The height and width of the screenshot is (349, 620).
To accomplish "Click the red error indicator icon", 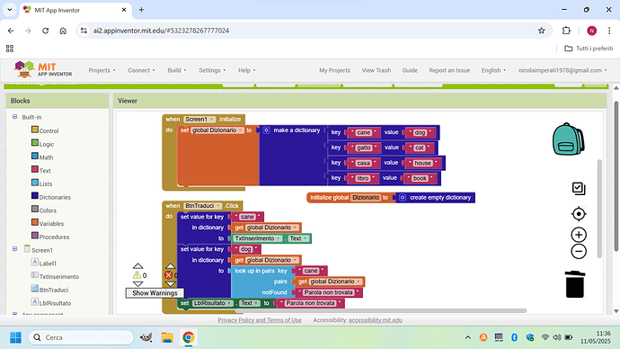I will click(x=169, y=275).
